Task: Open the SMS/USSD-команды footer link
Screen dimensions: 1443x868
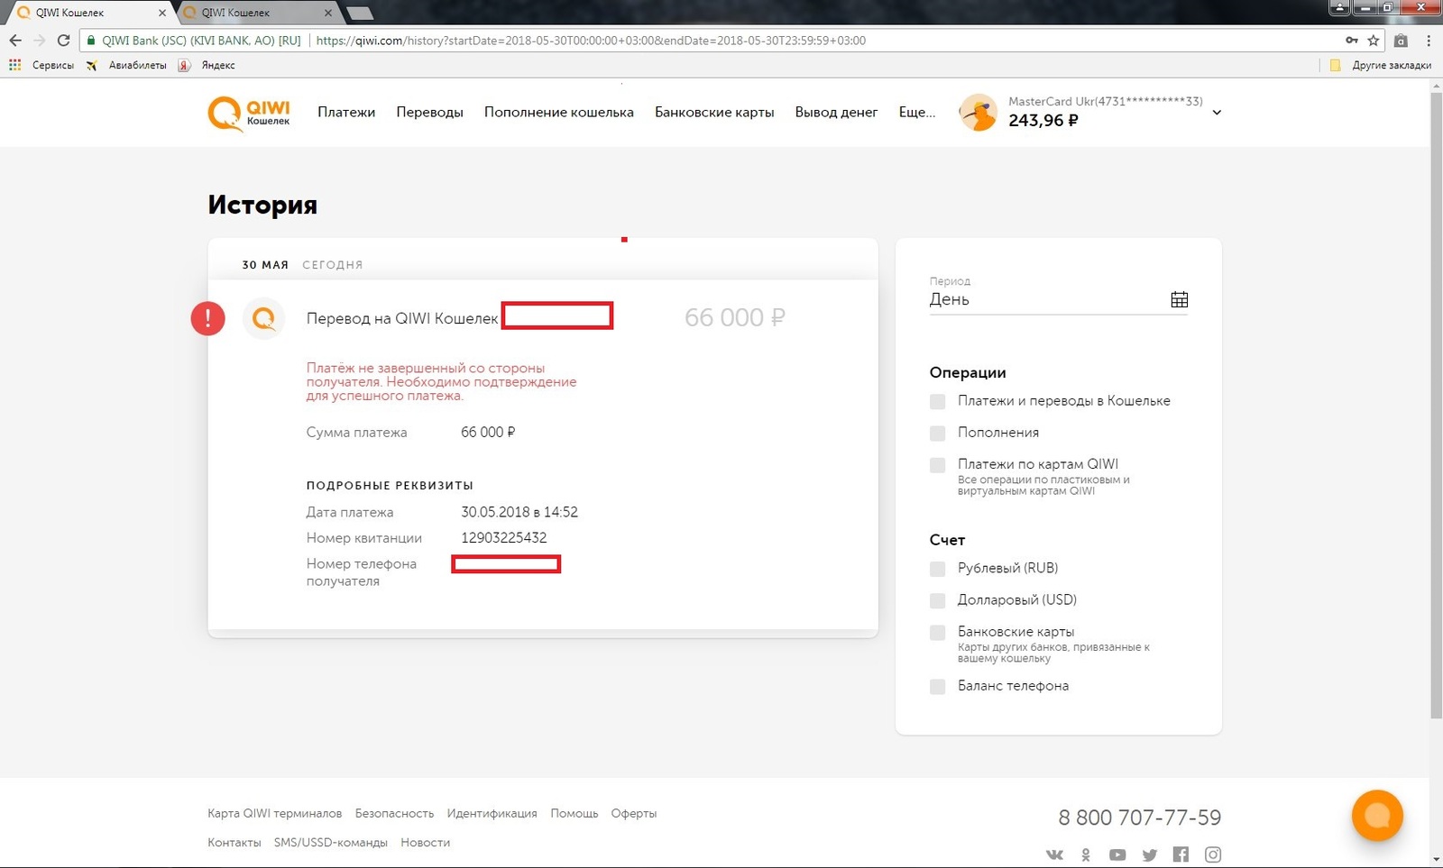Action: (x=331, y=842)
